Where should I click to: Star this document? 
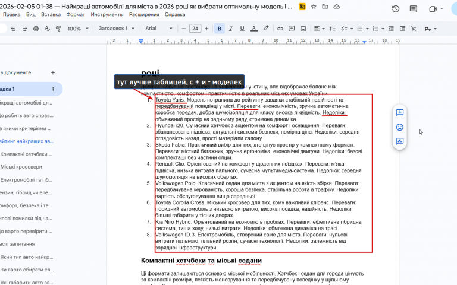pos(314,7)
